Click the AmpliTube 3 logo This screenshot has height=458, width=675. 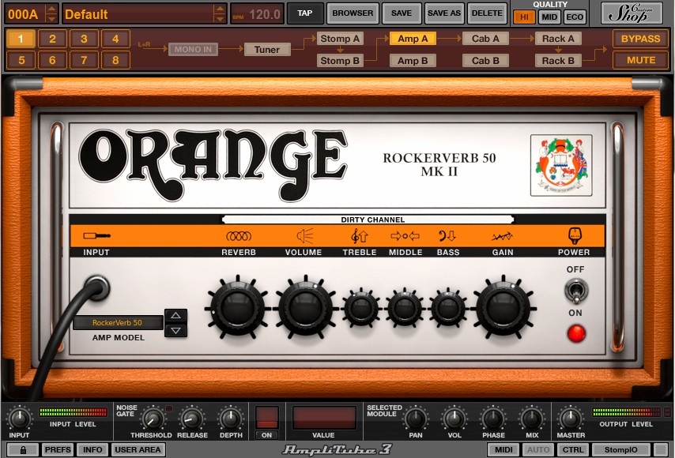point(337,449)
